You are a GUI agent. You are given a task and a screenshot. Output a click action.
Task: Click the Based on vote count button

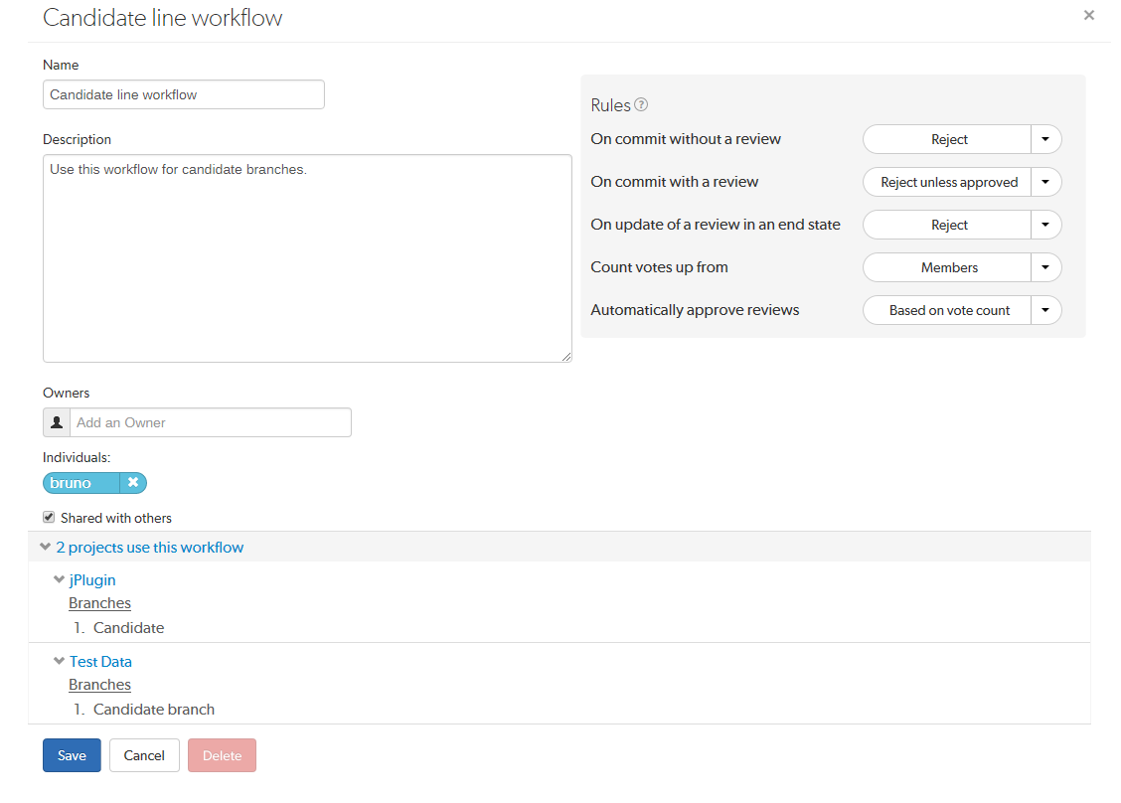tap(947, 310)
